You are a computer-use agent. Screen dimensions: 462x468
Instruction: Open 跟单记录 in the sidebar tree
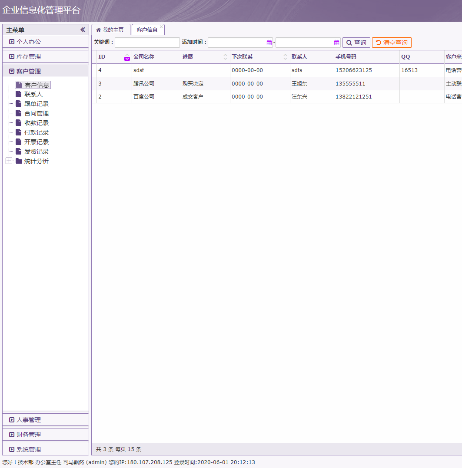pos(37,104)
